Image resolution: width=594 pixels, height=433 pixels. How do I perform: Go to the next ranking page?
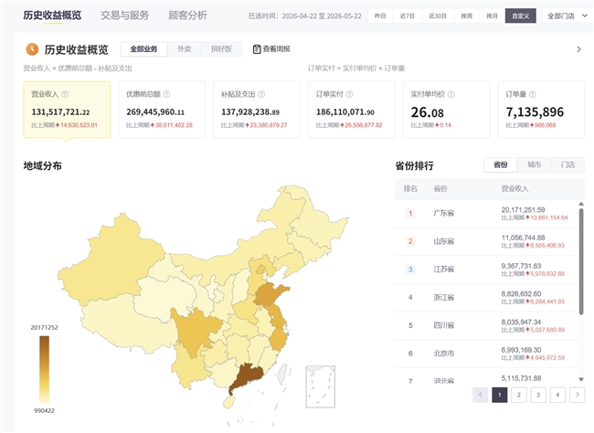tap(577, 396)
